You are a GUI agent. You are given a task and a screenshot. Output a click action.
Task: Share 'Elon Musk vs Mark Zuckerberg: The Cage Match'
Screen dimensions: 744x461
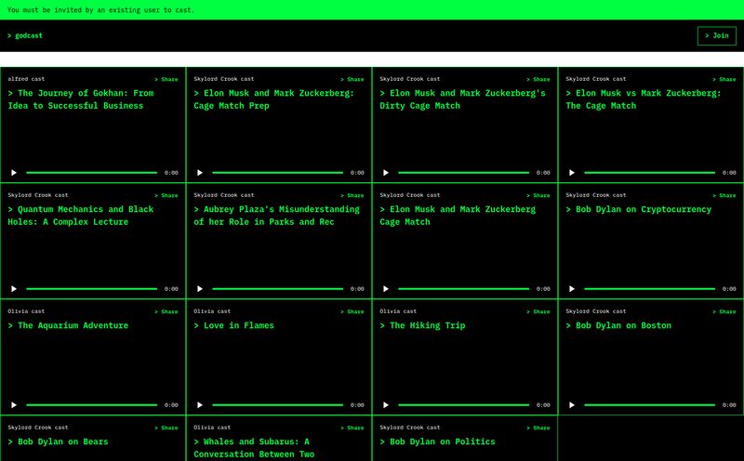coord(724,79)
